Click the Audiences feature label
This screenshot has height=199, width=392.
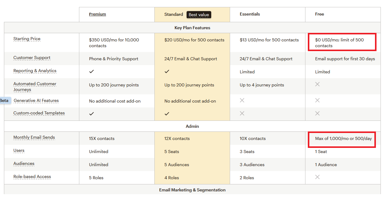tap(24, 164)
